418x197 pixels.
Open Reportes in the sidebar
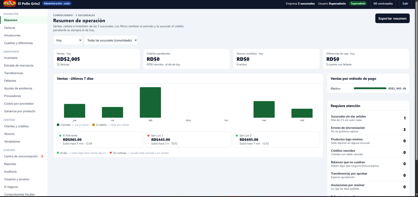pyautogui.click(x=24, y=164)
